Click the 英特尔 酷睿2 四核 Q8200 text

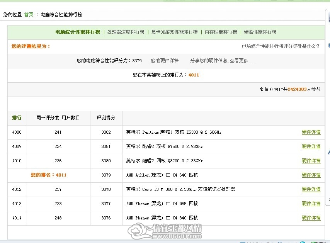[164, 161]
